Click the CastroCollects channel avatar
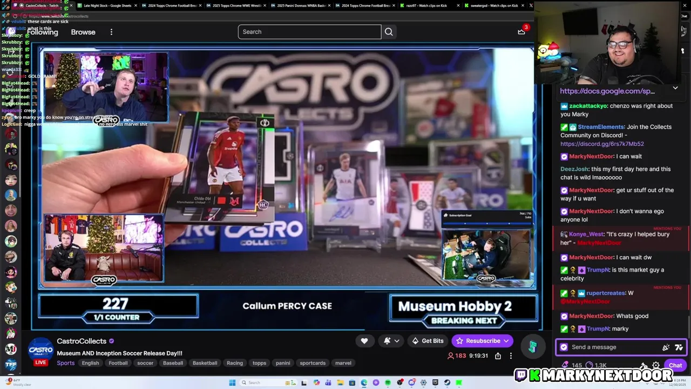 point(40,350)
